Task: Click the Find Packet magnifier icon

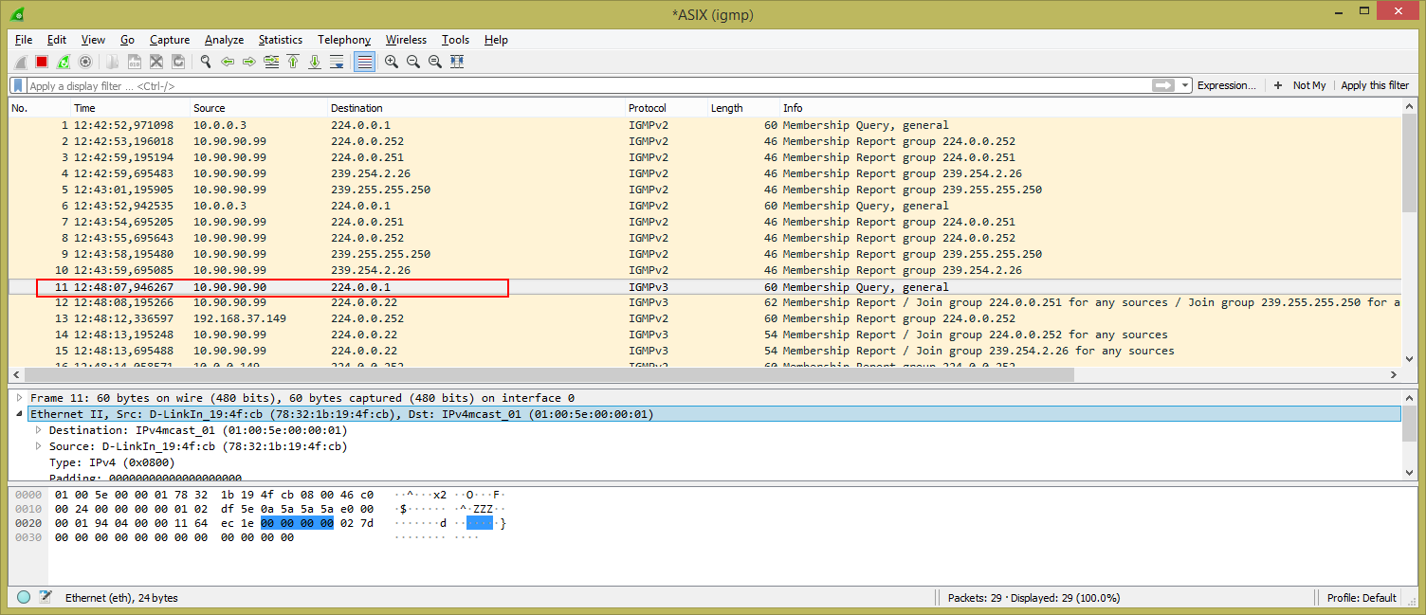Action: (x=205, y=62)
